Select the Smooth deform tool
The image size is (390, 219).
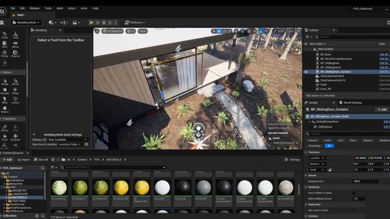pyautogui.click(x=4, y=91)
